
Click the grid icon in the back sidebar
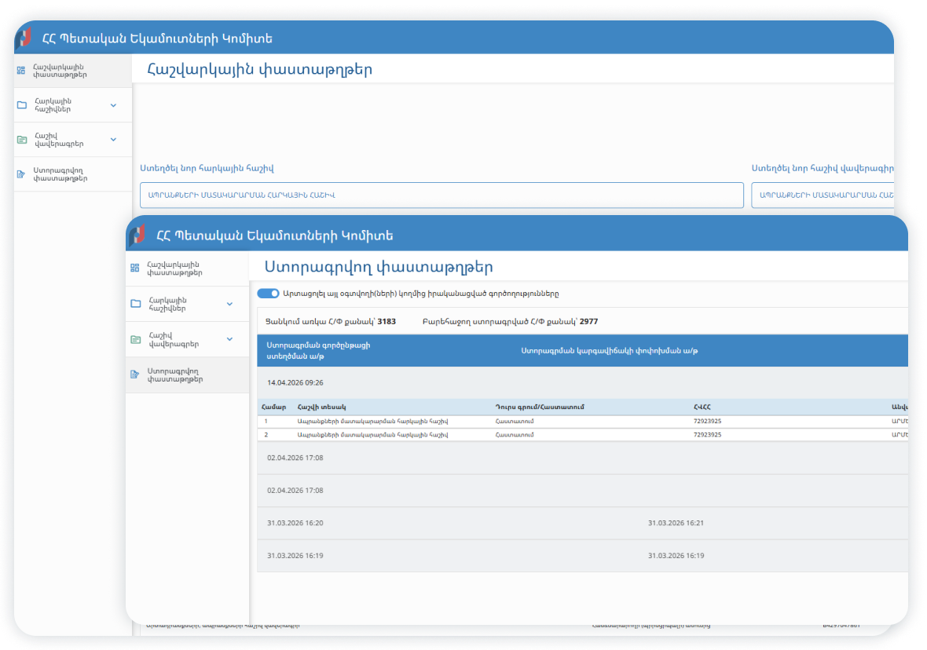pyautogui.click(x=21, y=71)
